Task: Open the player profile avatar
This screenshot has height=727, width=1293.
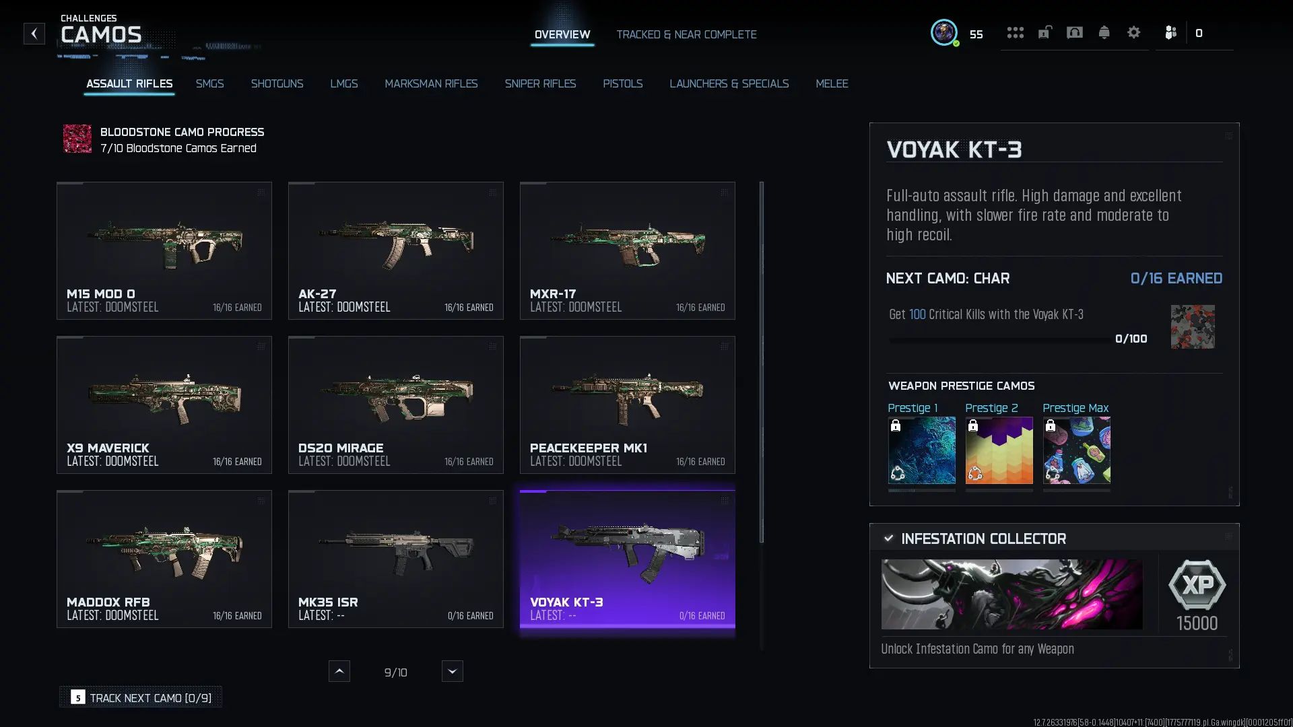Action: click(944, 32)
